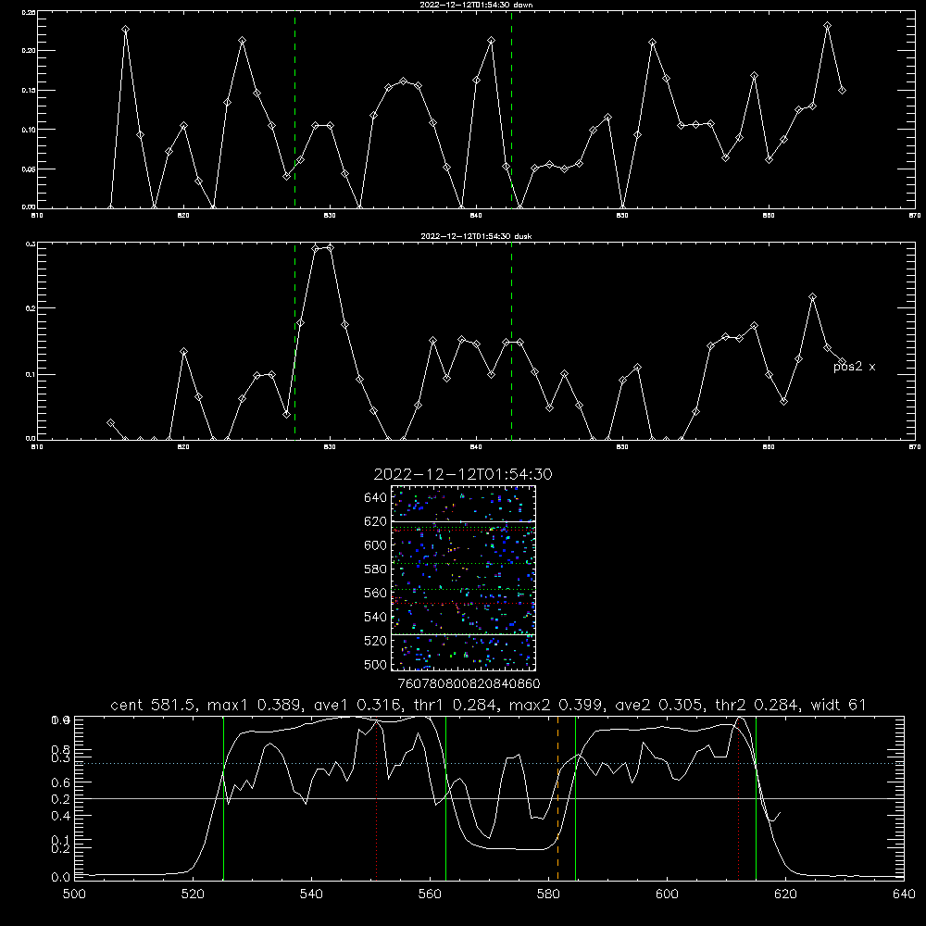This screenshot has width=926, height=926.
Task: Click the '560' x-axis label of bottom plot
Action: [x=430, y=895]
